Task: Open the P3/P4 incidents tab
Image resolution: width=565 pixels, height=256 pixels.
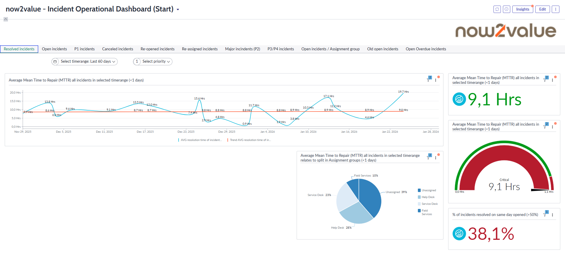Action: 281,49
